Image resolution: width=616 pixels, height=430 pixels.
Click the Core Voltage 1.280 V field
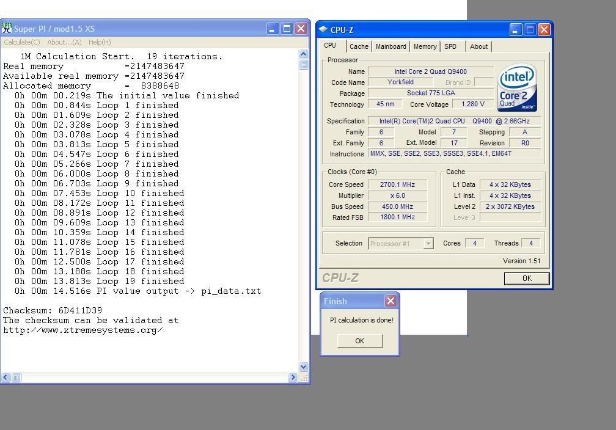(x=473, y=104)
